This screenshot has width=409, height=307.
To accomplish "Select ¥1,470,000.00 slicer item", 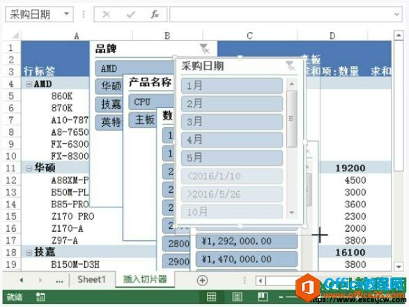I will [247, 259].
